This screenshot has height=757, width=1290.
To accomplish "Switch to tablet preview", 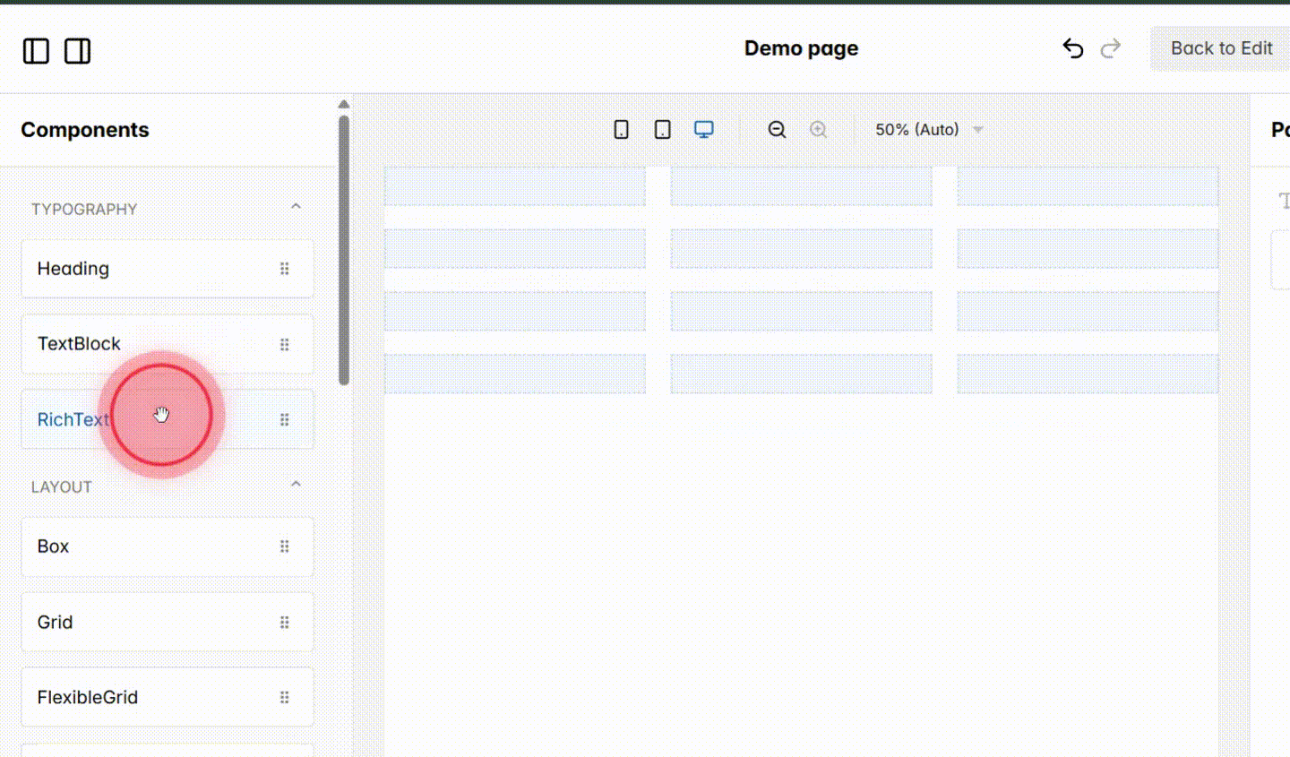I will click(x=662, y=129).
